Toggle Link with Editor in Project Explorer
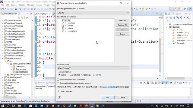 tap(22, 18)
